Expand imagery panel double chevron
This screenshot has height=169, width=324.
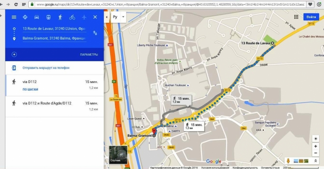click(x=315, y=161)
